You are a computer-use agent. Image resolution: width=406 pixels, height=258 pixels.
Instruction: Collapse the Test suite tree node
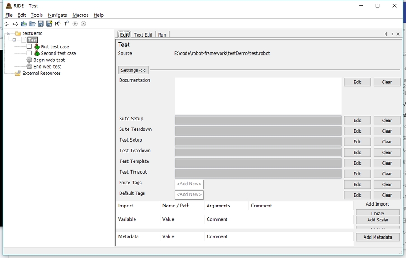pyautogui.click(x=14, y=40)
